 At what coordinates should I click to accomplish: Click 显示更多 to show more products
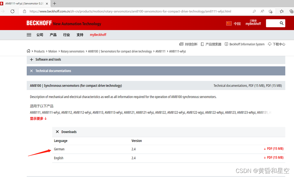coord(38,119)
